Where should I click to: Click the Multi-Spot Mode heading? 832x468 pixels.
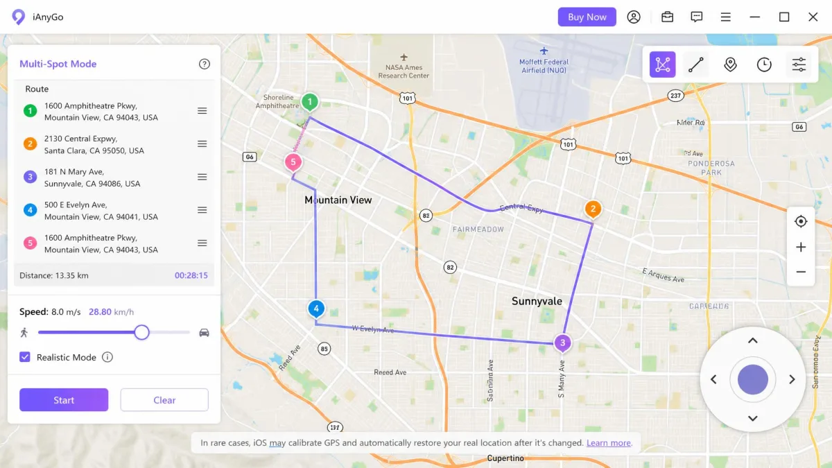tap(58, 64)
